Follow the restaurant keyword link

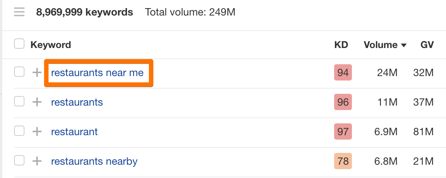pyautogui.click(x=74, y=131)
